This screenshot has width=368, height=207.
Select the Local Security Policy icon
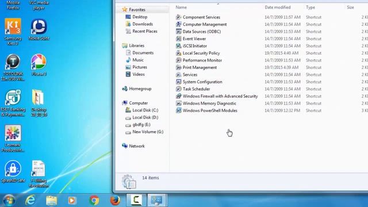point(179,53)
